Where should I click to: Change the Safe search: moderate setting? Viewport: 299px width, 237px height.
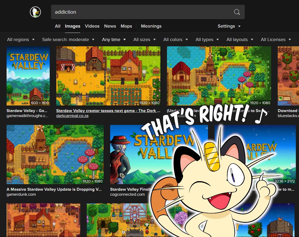[x=68, y=39]
